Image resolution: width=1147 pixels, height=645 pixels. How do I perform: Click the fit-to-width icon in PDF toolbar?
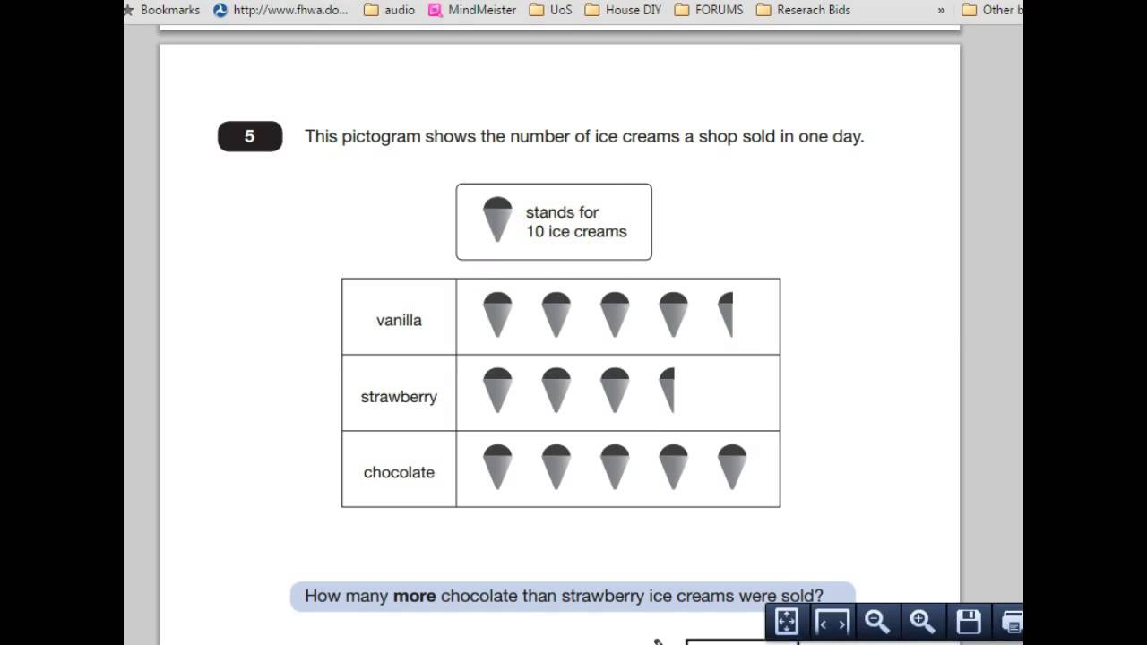click(832, 621)
